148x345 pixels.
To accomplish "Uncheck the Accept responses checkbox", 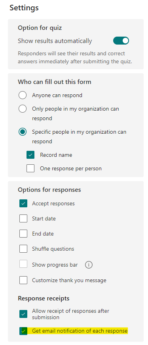I will click(23, 203).
